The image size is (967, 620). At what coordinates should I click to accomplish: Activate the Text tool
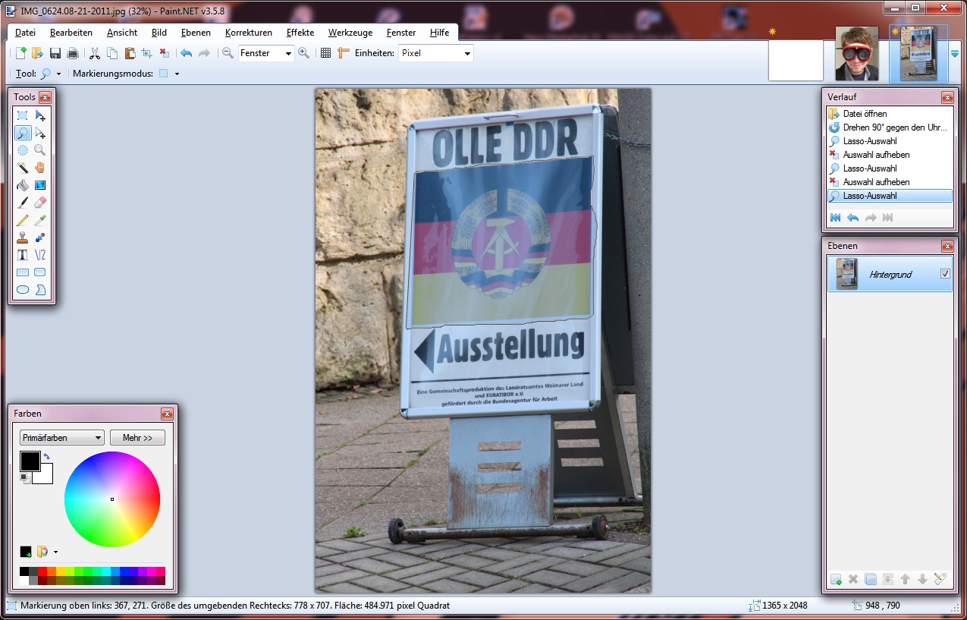pos(22,254)
